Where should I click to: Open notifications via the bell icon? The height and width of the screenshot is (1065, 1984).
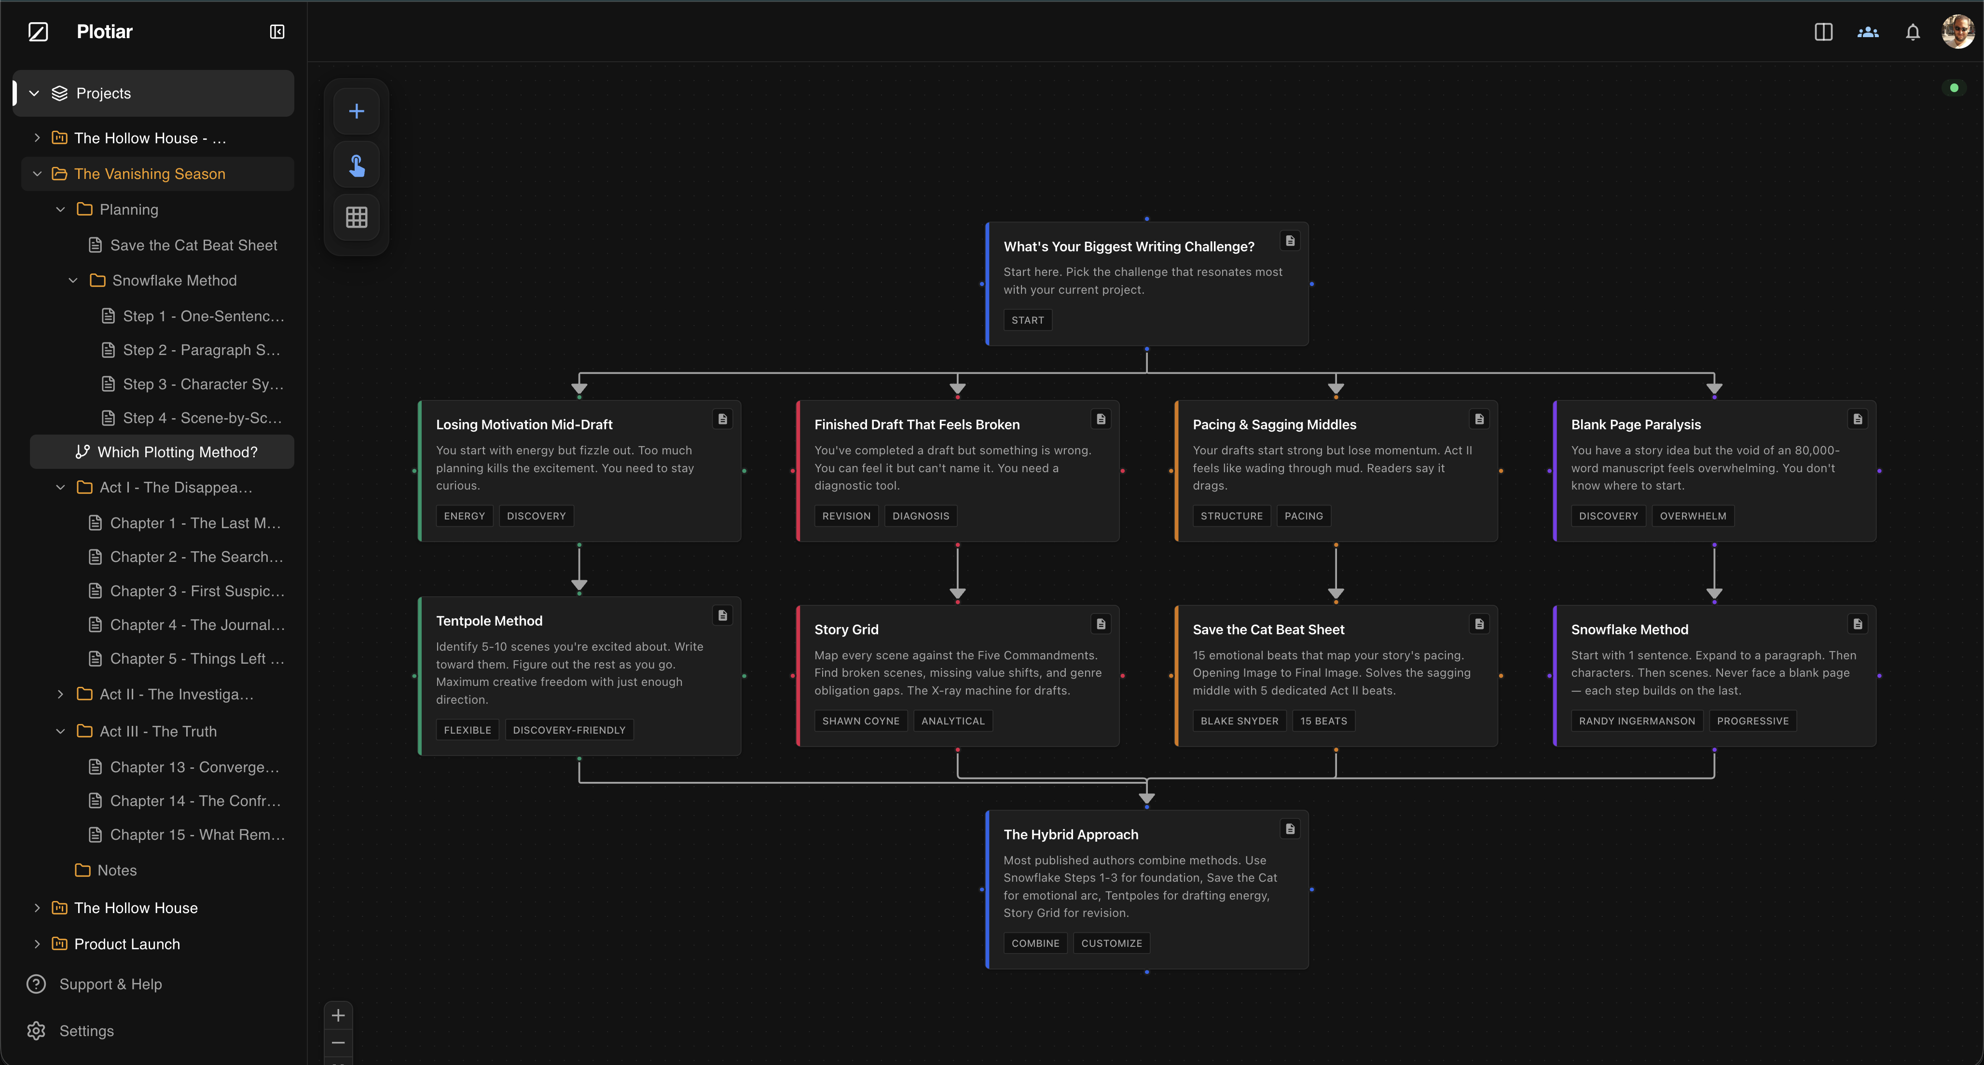[x=1913, y=31]
